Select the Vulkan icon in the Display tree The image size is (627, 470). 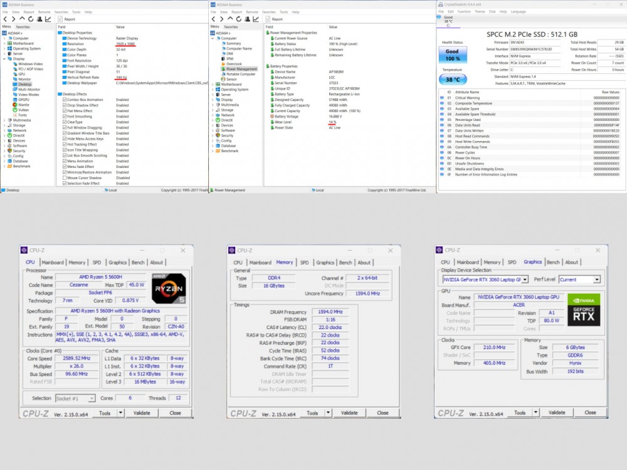click(14, 110)
